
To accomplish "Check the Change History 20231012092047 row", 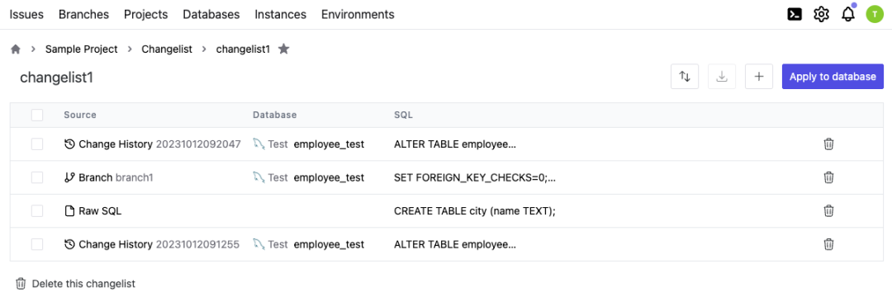I will click(x=37, y=144).
